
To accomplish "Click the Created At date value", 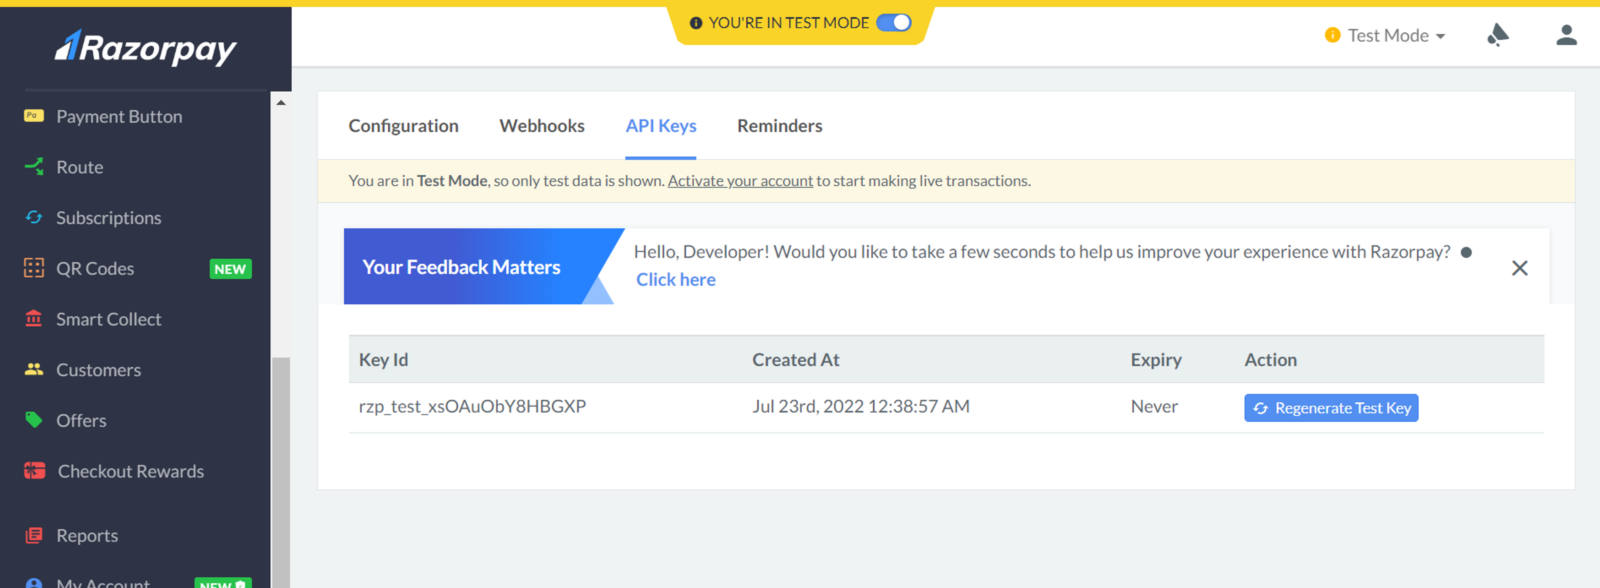I will coord(860,406).
